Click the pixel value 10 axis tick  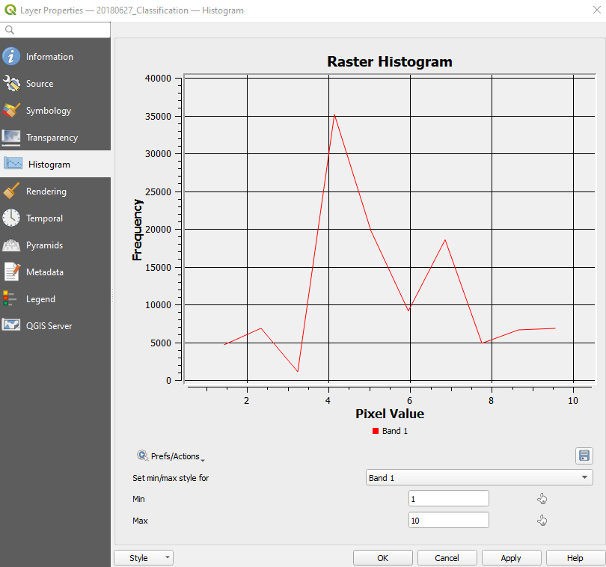[x=573, y=401]
